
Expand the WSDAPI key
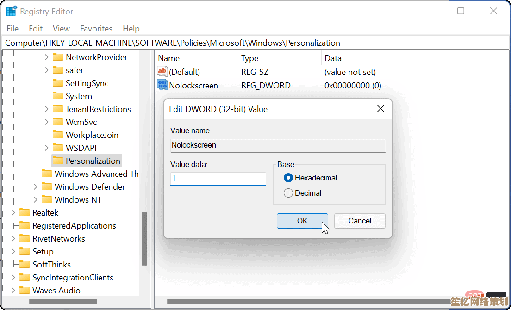coord(47,148)
